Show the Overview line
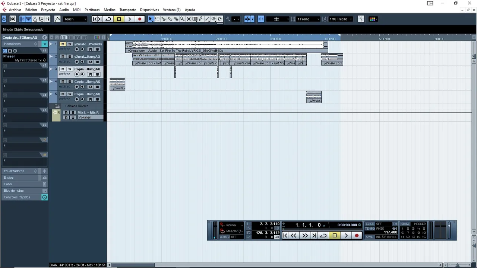477x268 pixels. click(x=35, y=19)
